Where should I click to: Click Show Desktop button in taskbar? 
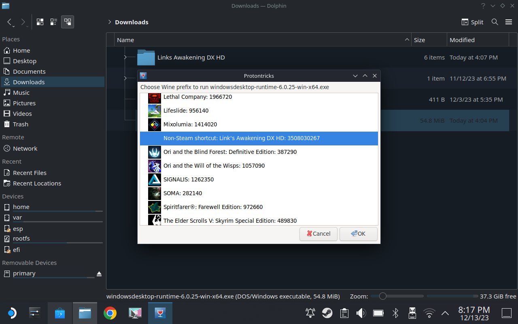click(x=507, y=313)
